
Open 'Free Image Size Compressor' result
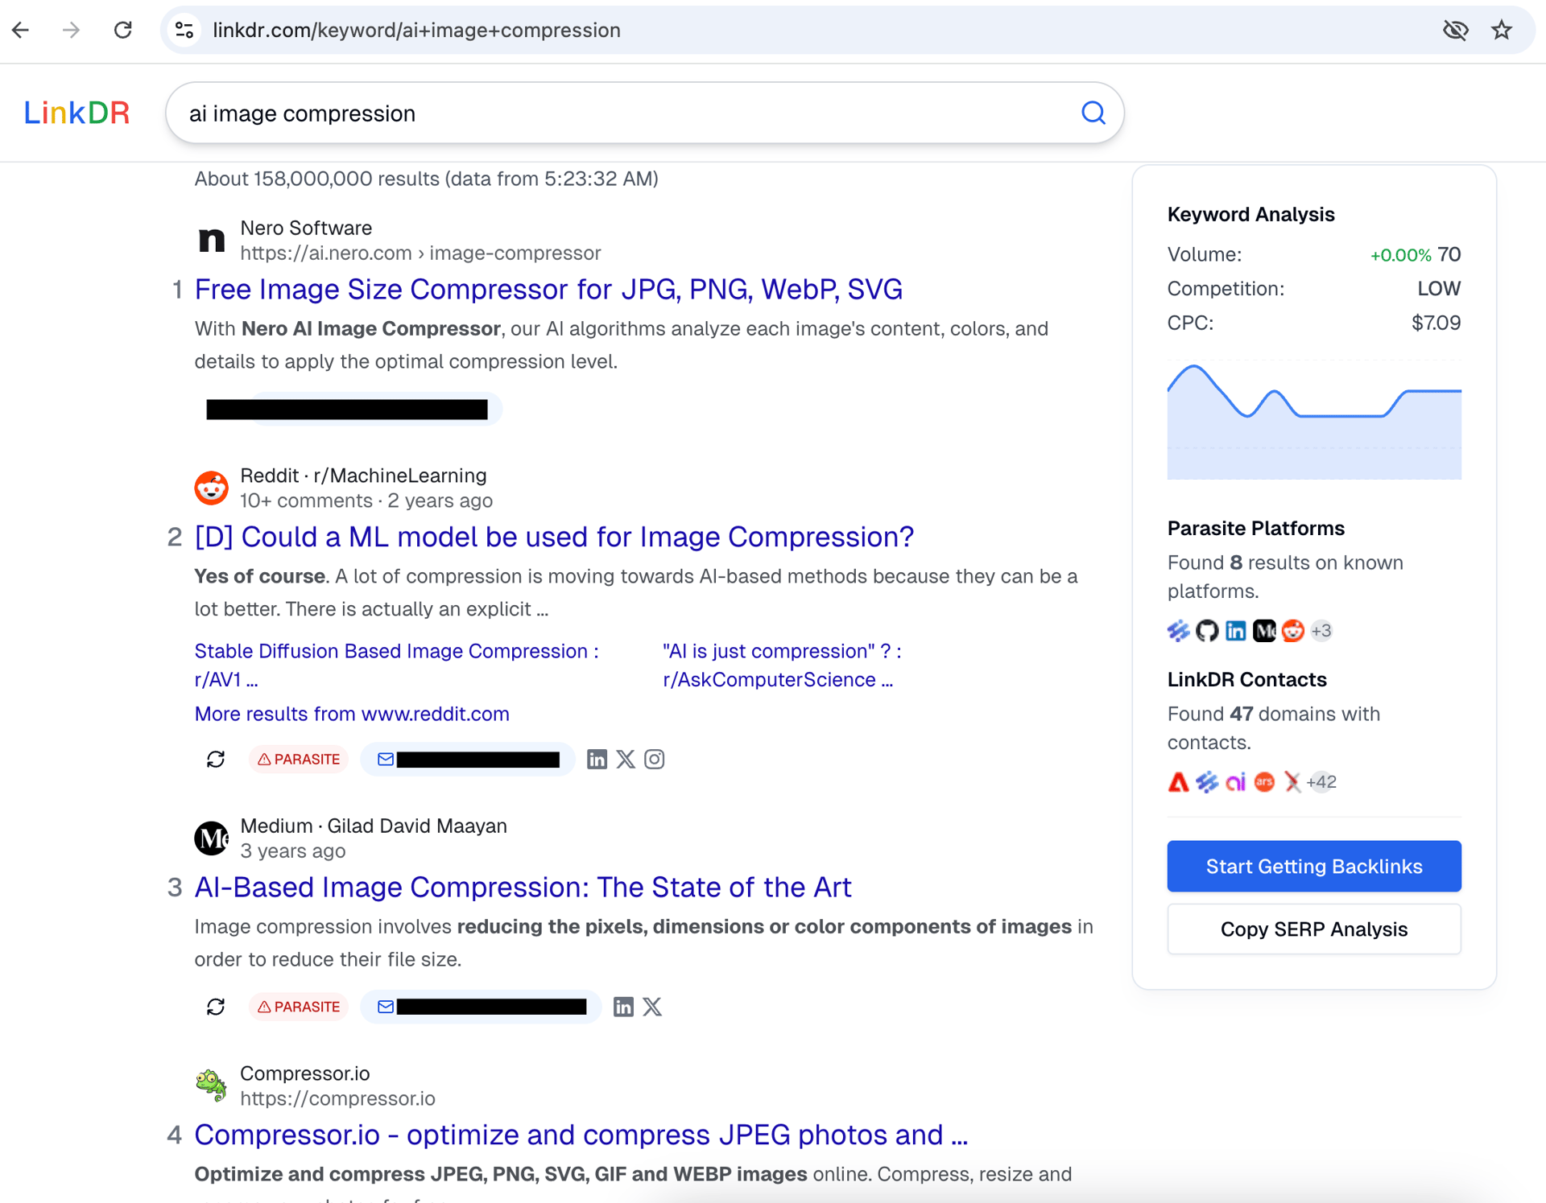pos(548,290)
